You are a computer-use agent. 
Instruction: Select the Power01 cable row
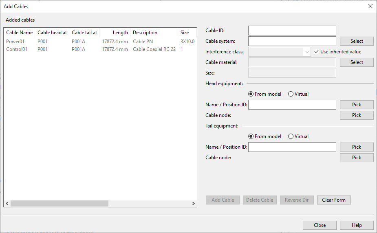tap(15, 41)
